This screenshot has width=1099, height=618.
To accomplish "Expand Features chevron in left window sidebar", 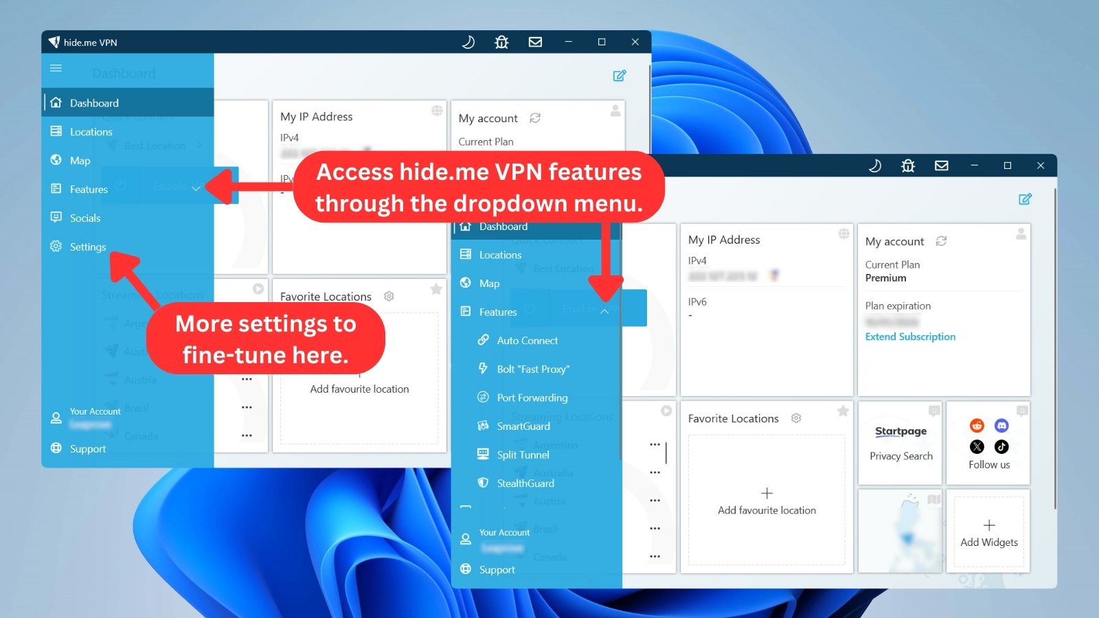I will point(196,189).
